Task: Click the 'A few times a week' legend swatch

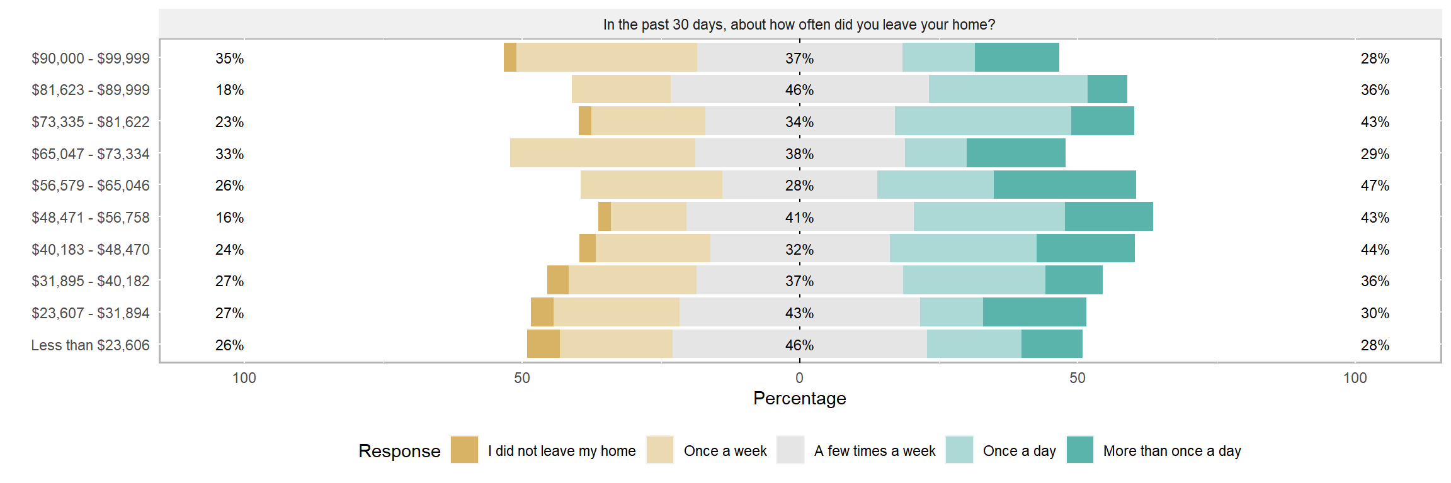Action: click(790, 450)
